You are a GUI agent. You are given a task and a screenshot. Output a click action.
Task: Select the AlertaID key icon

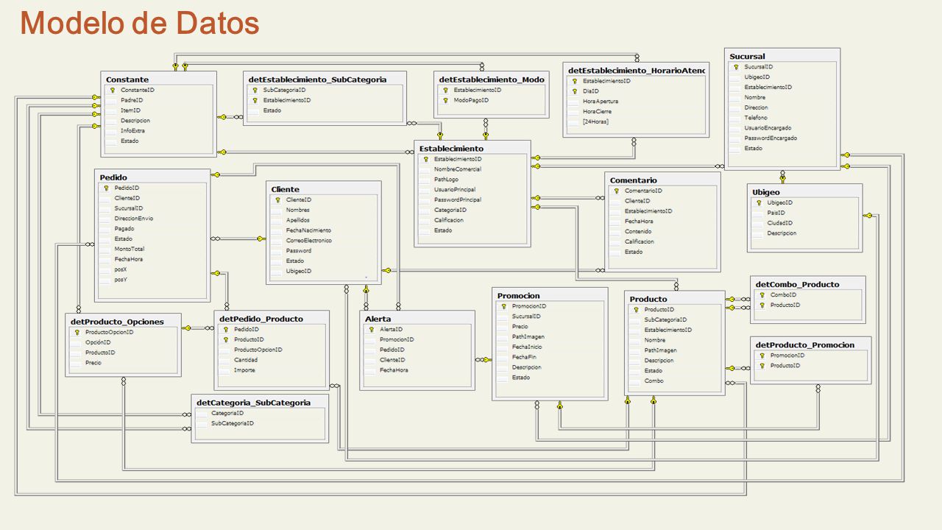(x=371, y=329)
